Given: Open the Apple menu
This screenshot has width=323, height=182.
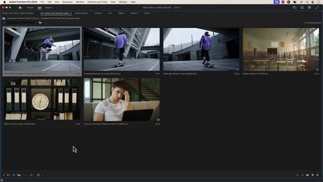Looking at the screenshot, I should pyautogui.click(x=5, y=2).
